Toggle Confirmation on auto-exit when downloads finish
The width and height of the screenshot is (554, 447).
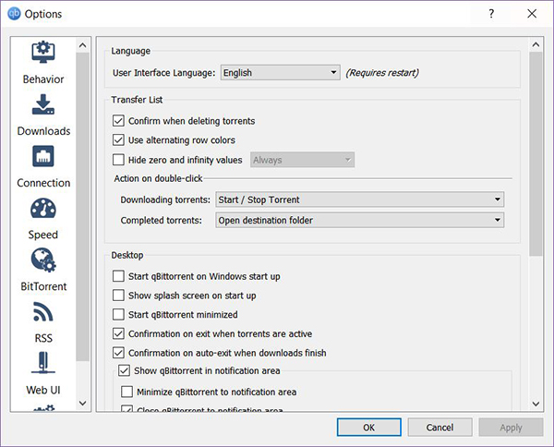[118, 353]
